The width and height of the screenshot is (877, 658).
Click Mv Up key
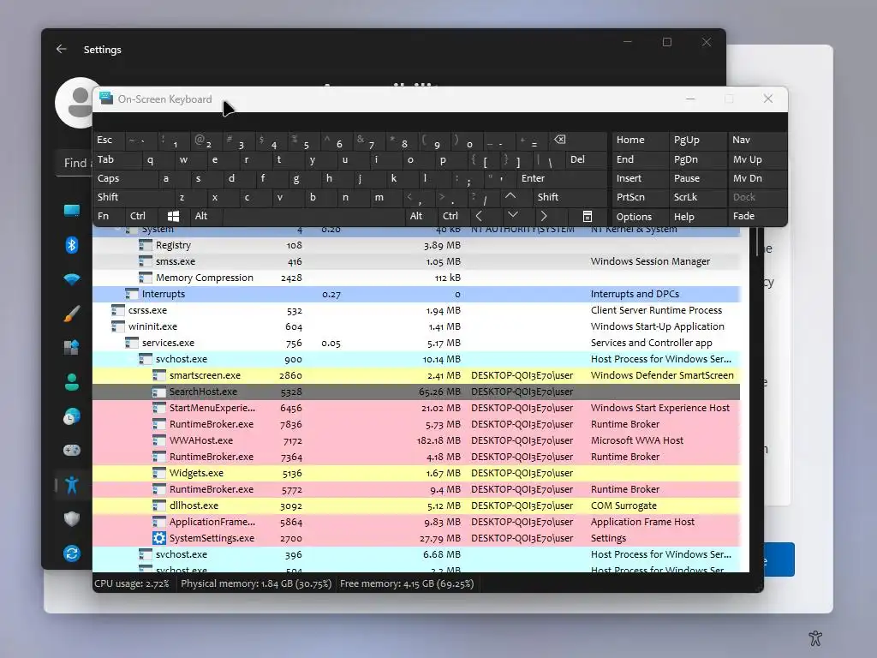[757, 159]
